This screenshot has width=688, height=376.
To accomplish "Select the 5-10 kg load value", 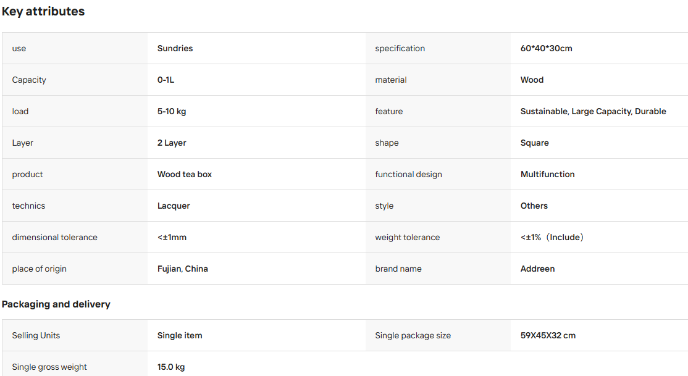I will pos(172,111).
